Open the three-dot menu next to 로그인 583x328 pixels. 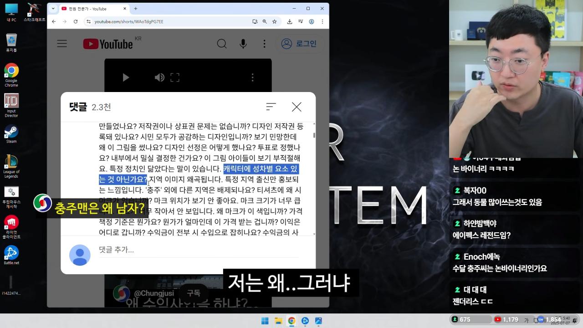tap(264, 44)
